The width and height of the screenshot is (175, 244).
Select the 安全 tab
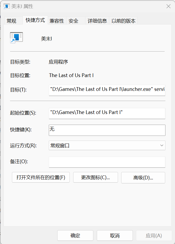tap(73, 20)
